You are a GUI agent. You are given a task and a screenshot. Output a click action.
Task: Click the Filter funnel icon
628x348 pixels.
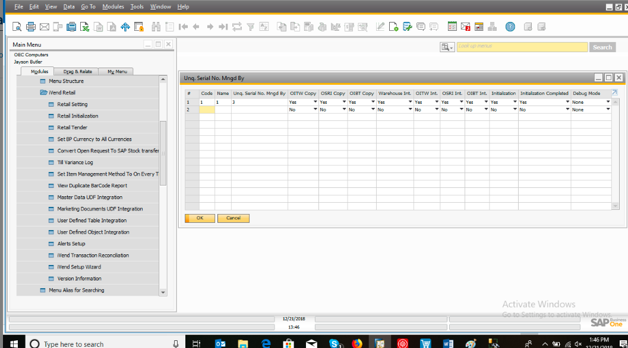click(251, 27)
